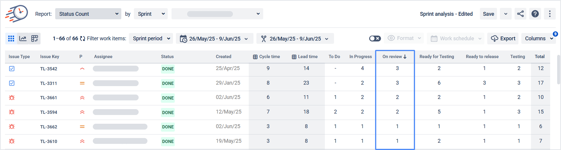561x150 pixels.
Task: Toggle the switch left of Format
Action: click(375, 39)
